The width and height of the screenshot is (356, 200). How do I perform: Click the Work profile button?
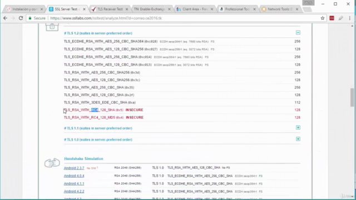pos(308,3)
